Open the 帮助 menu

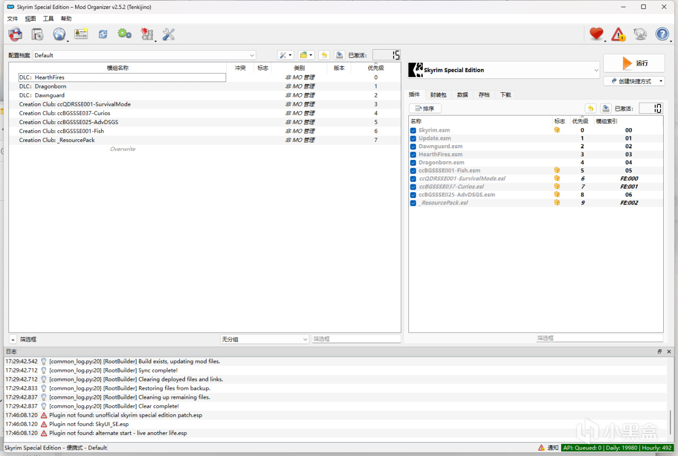tap(66, 19)
